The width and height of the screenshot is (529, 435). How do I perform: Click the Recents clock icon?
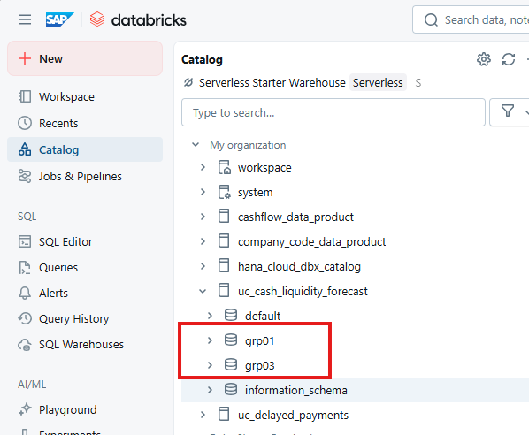coord(25,123)
